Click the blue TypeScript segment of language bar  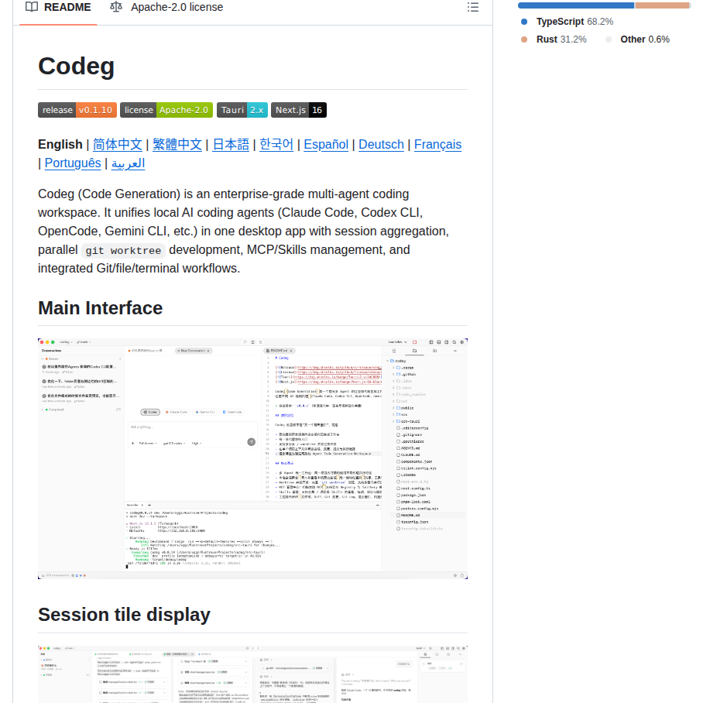[x=576, y=5]
